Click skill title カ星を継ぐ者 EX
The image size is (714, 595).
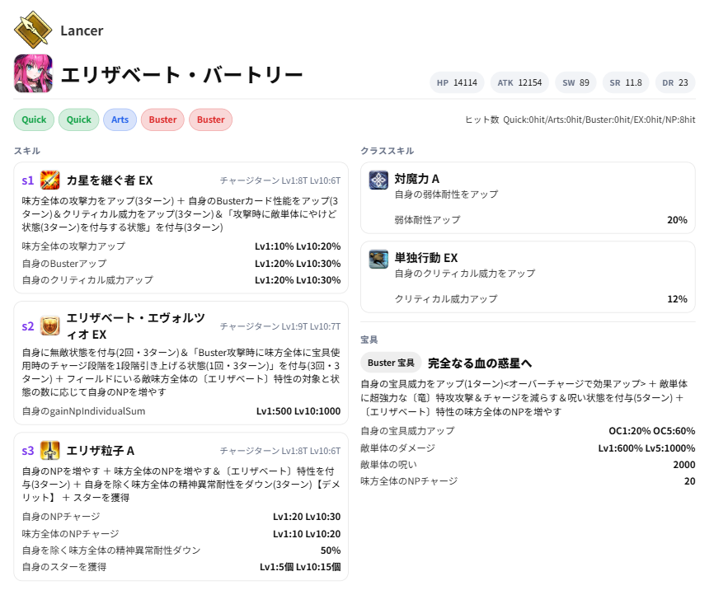[x=110, y=180]
